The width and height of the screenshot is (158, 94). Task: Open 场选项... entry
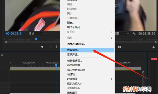click(87, 74)
